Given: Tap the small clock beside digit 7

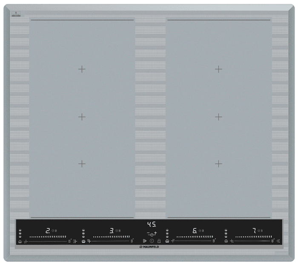Looking at the screenshot, I should [x=259, y=230].
